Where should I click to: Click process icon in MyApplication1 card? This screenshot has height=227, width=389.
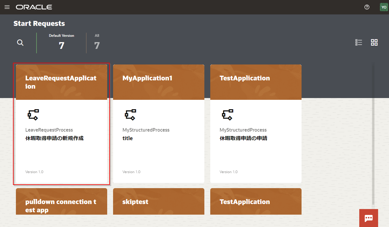pos(130,115)
